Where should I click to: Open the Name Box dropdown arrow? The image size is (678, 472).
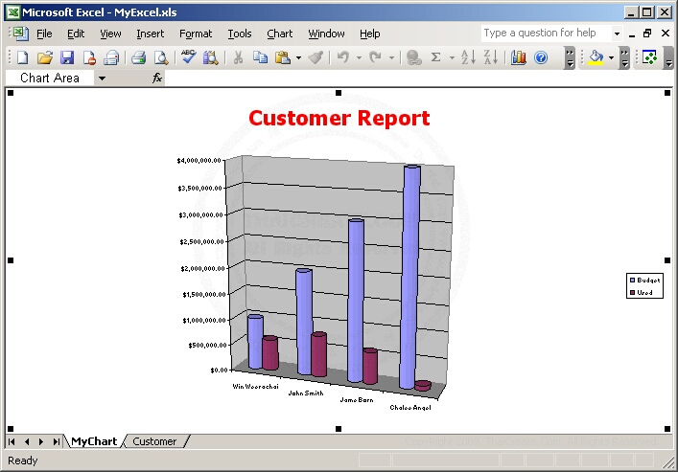102,79
